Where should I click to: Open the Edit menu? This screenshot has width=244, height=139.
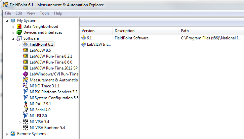[19, 13]
